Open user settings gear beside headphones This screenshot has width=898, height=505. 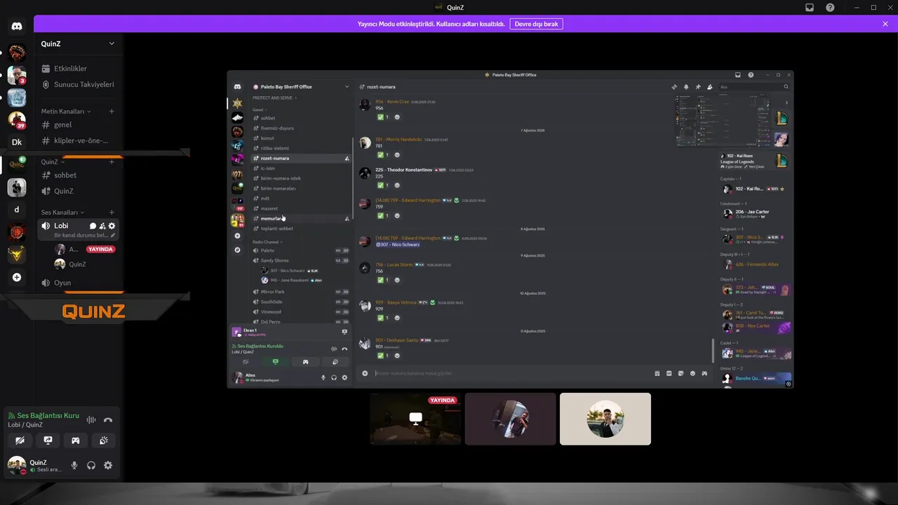point(108,465)
